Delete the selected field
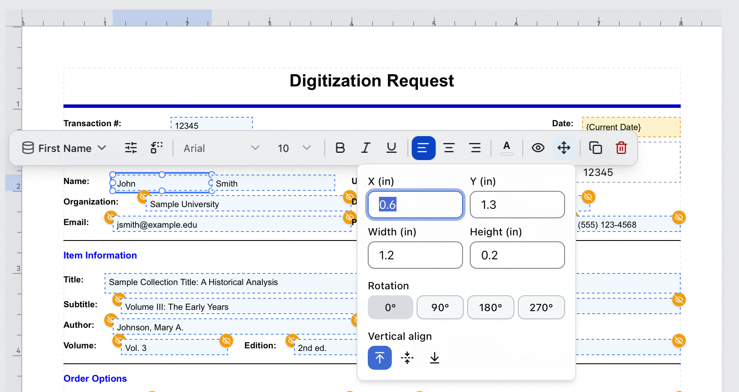This screenshot has width=739, height=392. coord(621,148)
